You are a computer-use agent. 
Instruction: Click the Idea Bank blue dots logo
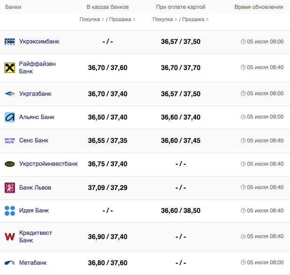10,211
